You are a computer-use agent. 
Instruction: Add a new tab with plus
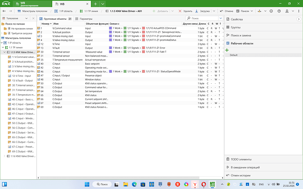(x=95, y=4)
